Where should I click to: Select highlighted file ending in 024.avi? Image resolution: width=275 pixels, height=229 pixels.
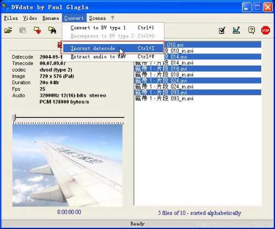click(x=197, y=80)
